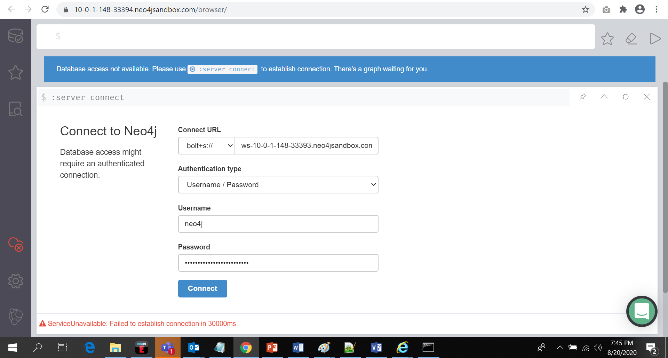
Task: Focus the command editor input
Action: coord(316,37)
